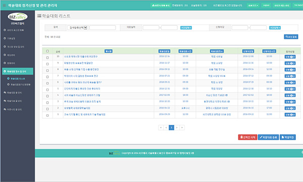Screen dimensions: 303x182
Task: Click period input button beside application deadline
Action: tap(275, 28)
